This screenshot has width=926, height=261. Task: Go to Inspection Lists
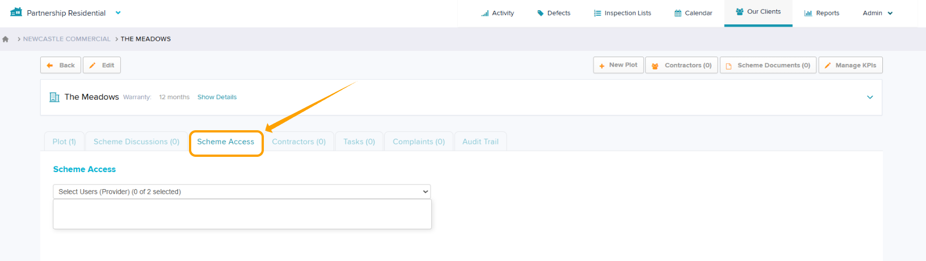click(x=622, y=13)
